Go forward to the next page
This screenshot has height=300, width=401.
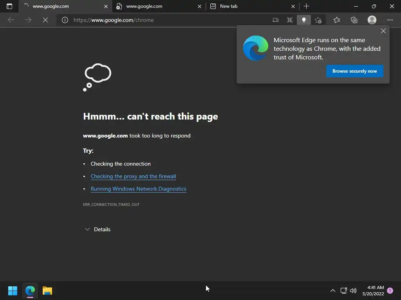[28, 20]
